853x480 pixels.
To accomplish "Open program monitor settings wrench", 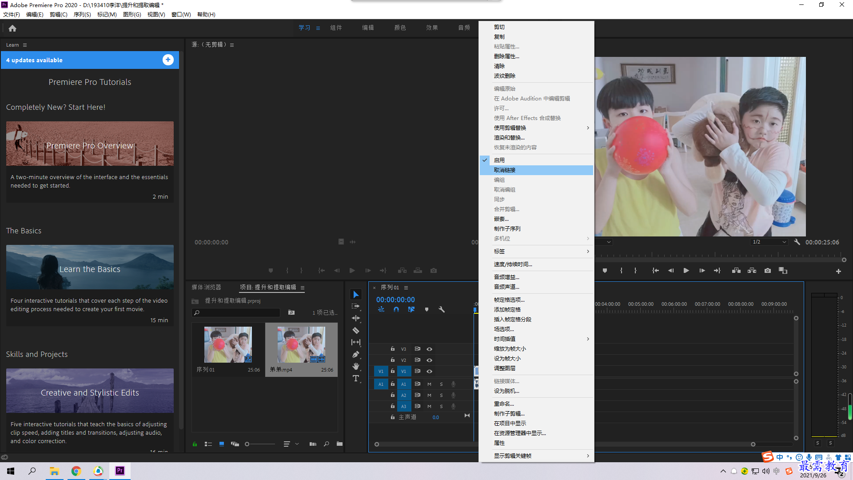I will tap(797, 242).
